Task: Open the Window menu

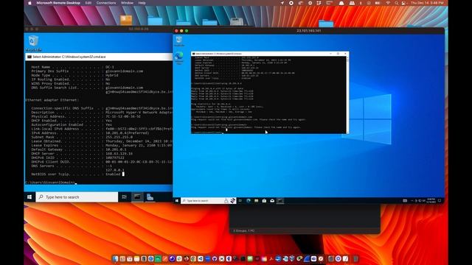Action: tap(127, 3)
